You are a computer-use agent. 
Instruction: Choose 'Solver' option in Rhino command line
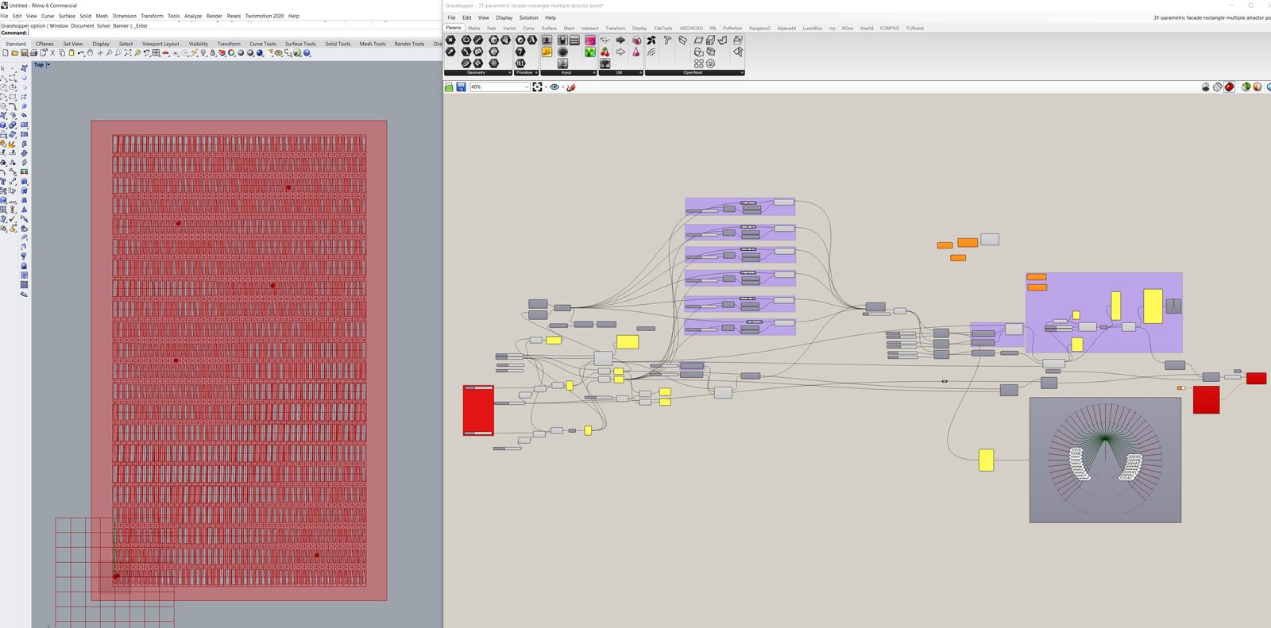[103, 25]
